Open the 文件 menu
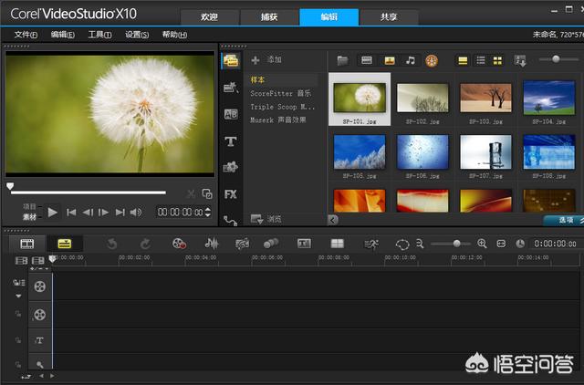This screenshot has height=385, width=584. click(x=26, y=35)
